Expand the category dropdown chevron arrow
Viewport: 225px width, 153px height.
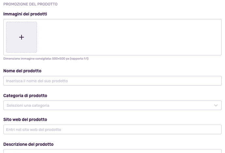[x=216, y=105]
